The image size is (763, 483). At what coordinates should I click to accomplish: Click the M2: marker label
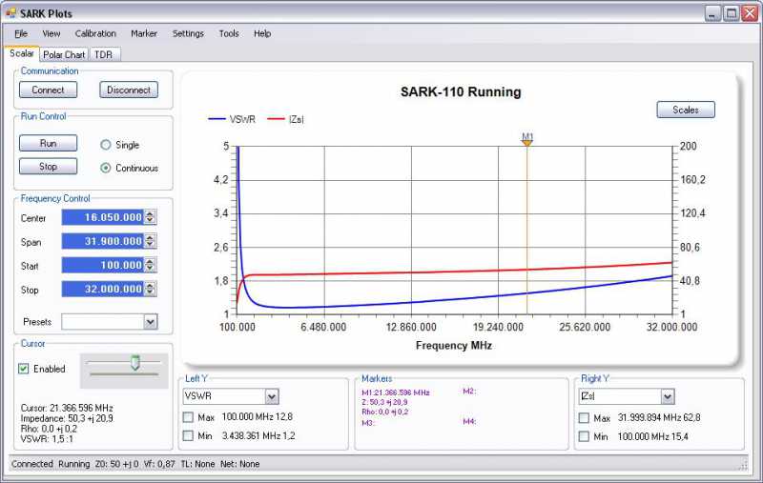point(469,392)
